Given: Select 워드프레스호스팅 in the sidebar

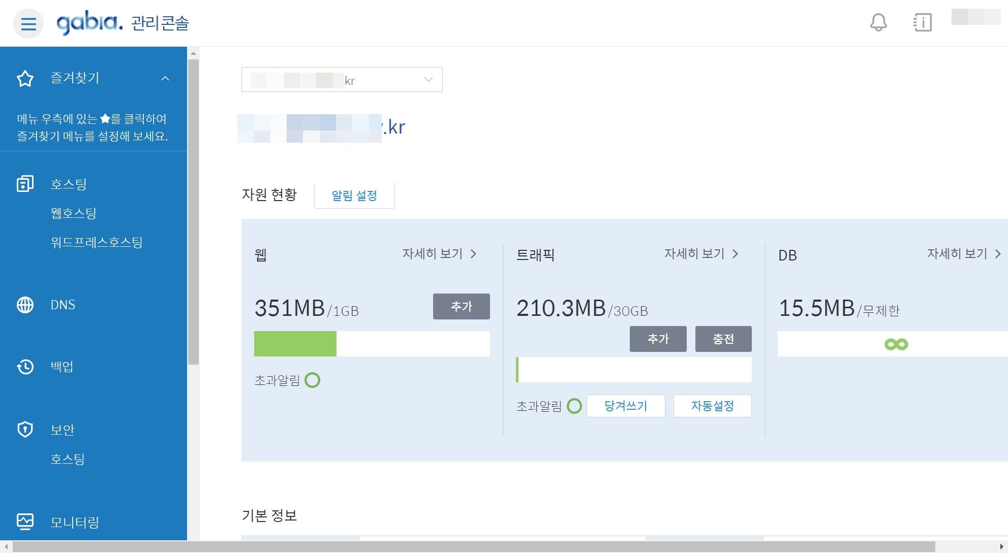Looking at the screenshot, I should click(97, 242).
